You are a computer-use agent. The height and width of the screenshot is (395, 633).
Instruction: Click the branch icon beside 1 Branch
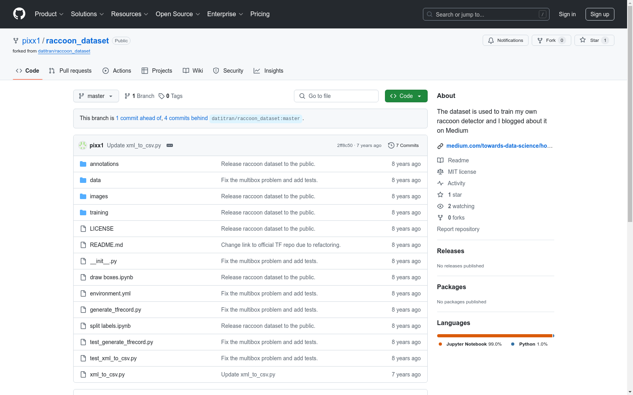(127, 96)
